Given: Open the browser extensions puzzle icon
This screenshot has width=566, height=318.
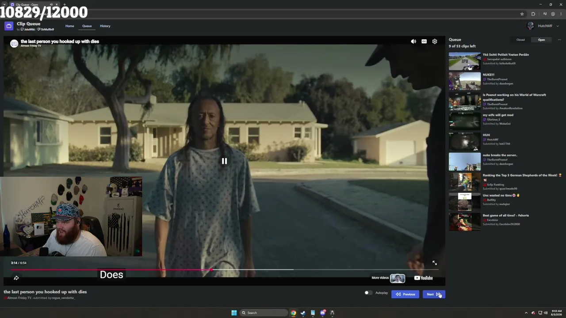Looking at the screenshot, I should (533, 14).
